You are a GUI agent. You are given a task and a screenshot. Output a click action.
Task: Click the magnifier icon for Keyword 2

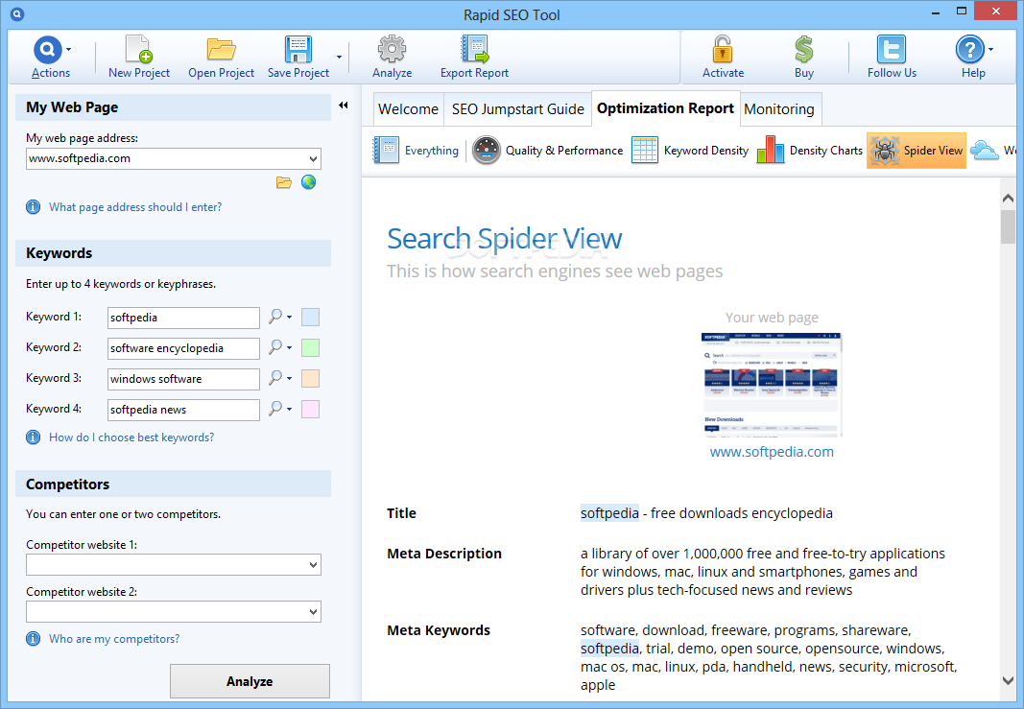point(275,347)
